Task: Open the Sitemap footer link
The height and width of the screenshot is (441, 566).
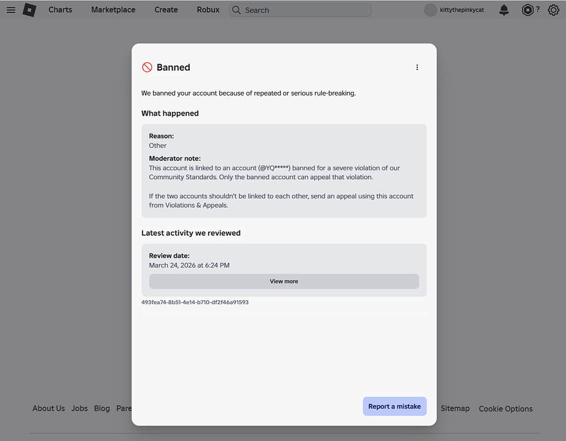Action: [x=455, y=409]
